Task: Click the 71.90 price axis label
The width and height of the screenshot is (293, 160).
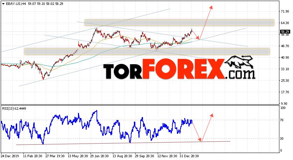Action: (x=285, y=12)
